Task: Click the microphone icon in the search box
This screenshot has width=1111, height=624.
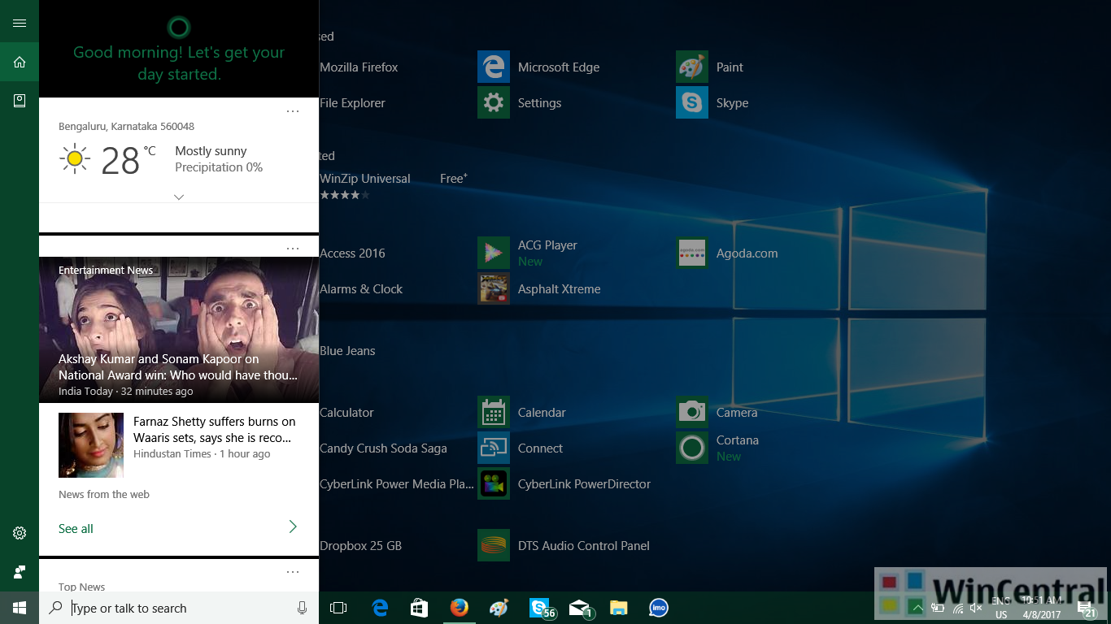Action: pyautogui.click(x=303, y=608)
